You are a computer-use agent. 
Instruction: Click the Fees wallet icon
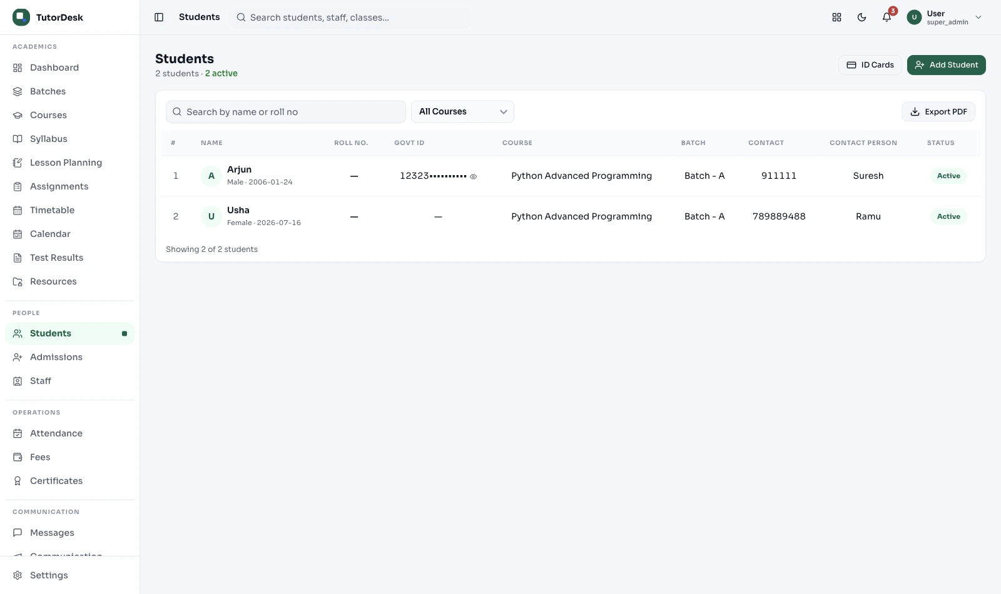pyautogui.click(x=18, y=457)
